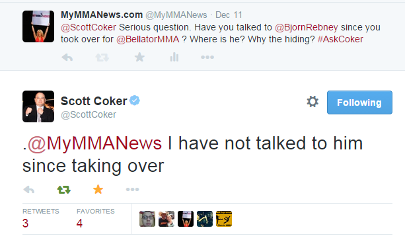View the glasses-wearing face avatar user
Screen dimensions: 405x240
coord(147,219)
